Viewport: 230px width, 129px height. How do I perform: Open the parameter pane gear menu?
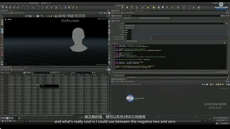click(x=222, y=16)
